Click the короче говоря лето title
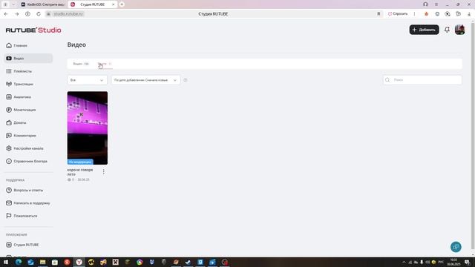Viewport: 475px width, 267px height. pos(80,172)
